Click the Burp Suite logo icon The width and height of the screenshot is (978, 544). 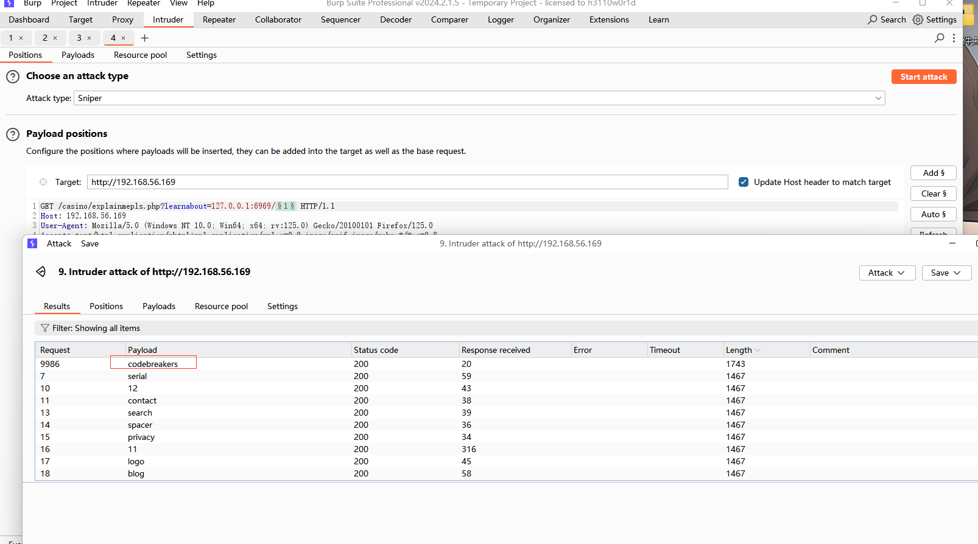[x=9, y=3]
